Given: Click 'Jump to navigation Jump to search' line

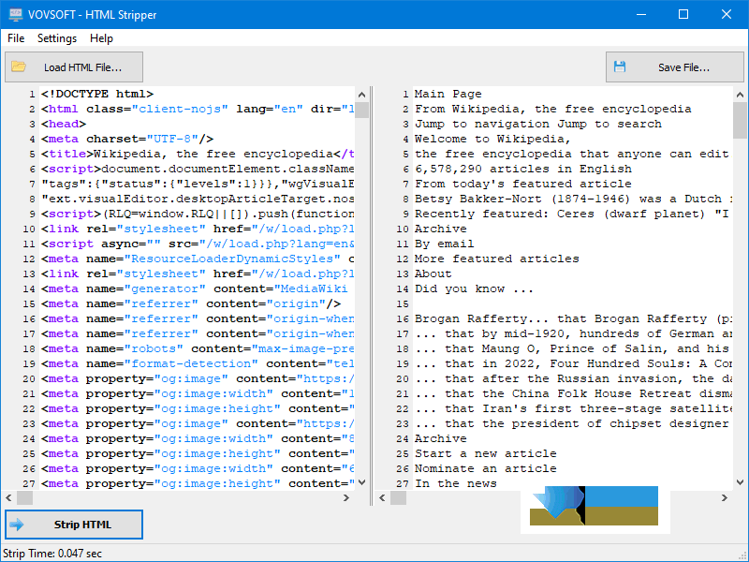Looking at the screenshot, I should coord(537,125).
